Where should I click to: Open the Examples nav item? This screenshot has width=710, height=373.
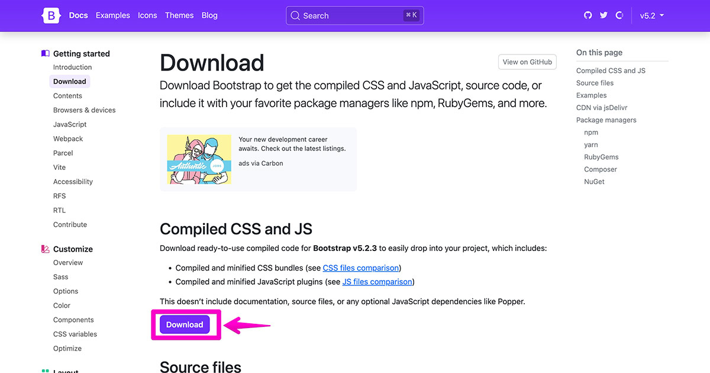pos(113,15)
